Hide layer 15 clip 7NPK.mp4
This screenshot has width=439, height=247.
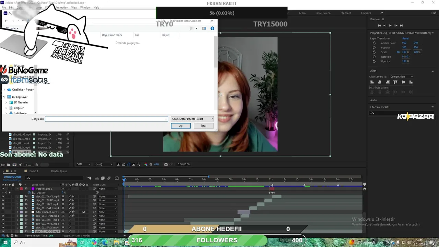(x=3, y=200)
